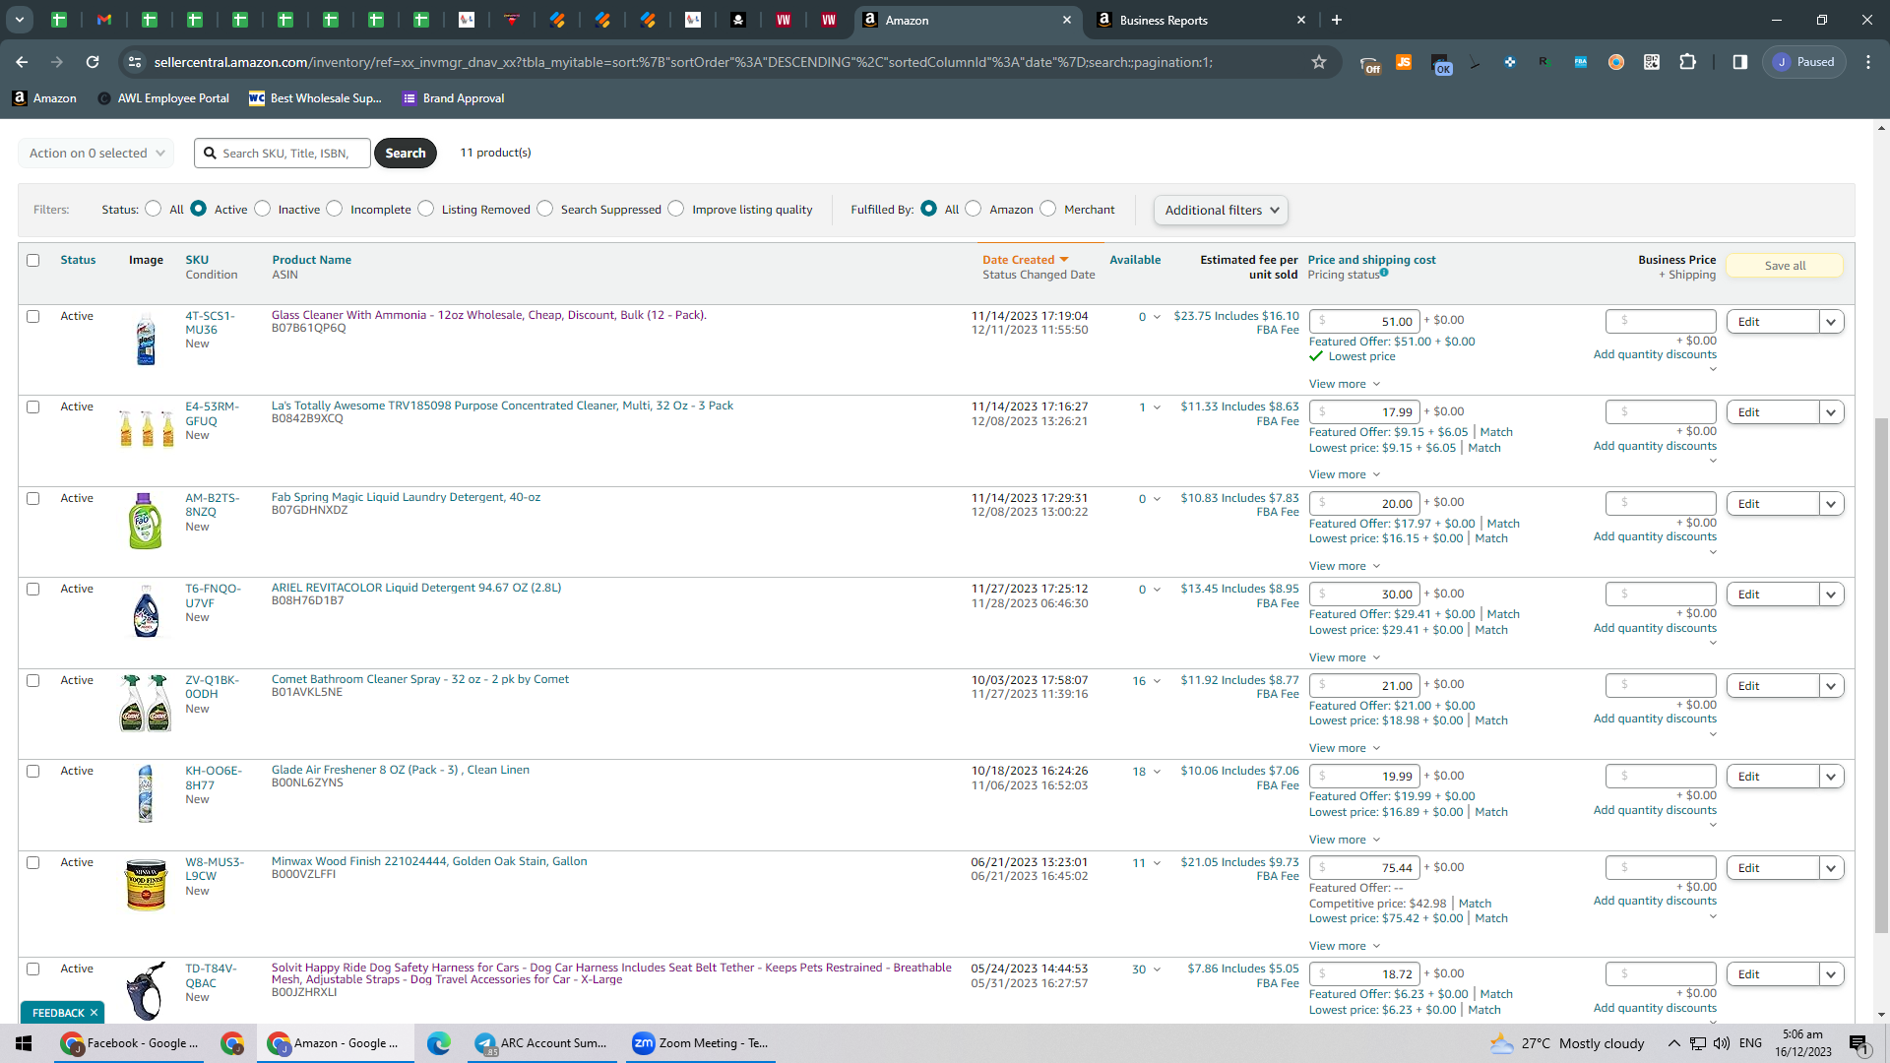Open the tab search dropdown arrow
The height and width of the screenshot is (1063, 1890).
(20, 20)
